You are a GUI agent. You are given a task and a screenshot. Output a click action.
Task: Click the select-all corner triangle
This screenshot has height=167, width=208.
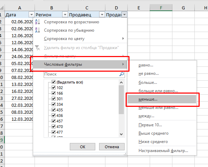click(x=2, y=8)
